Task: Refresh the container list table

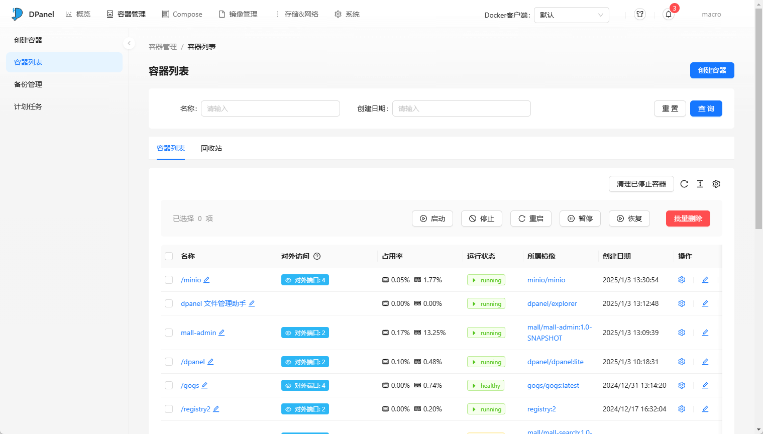Action: [684, 184]
